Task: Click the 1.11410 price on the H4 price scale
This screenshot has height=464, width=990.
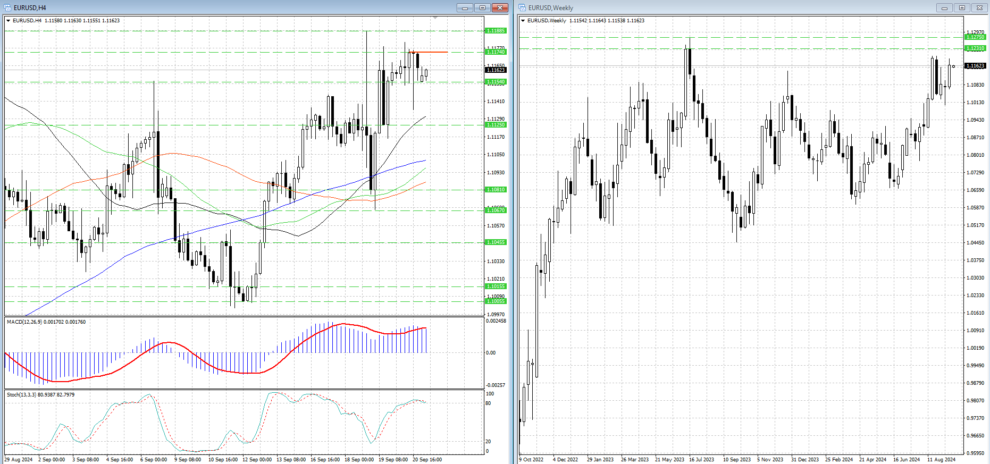Action: [x=496, y=102]
